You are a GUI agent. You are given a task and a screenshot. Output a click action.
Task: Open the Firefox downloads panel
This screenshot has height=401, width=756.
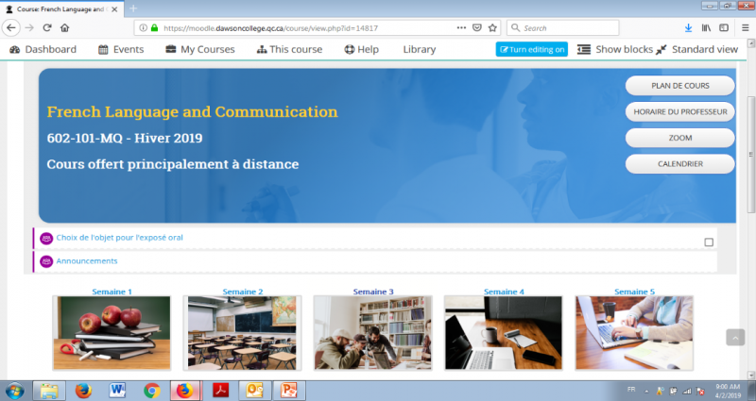click(x=689, y=28)
